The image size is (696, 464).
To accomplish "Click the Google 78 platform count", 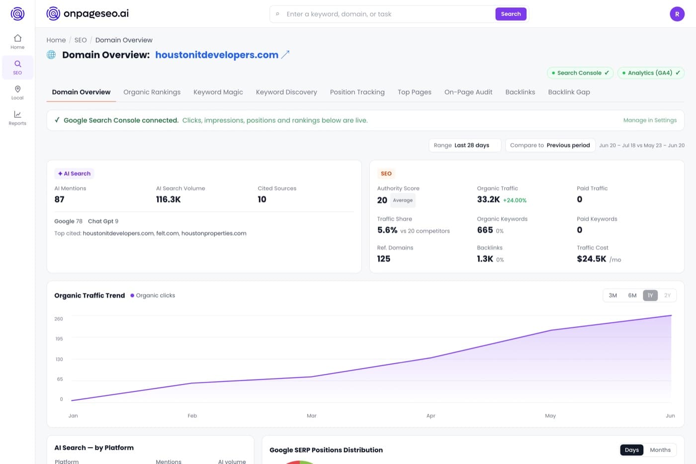I will click(68, 221).
